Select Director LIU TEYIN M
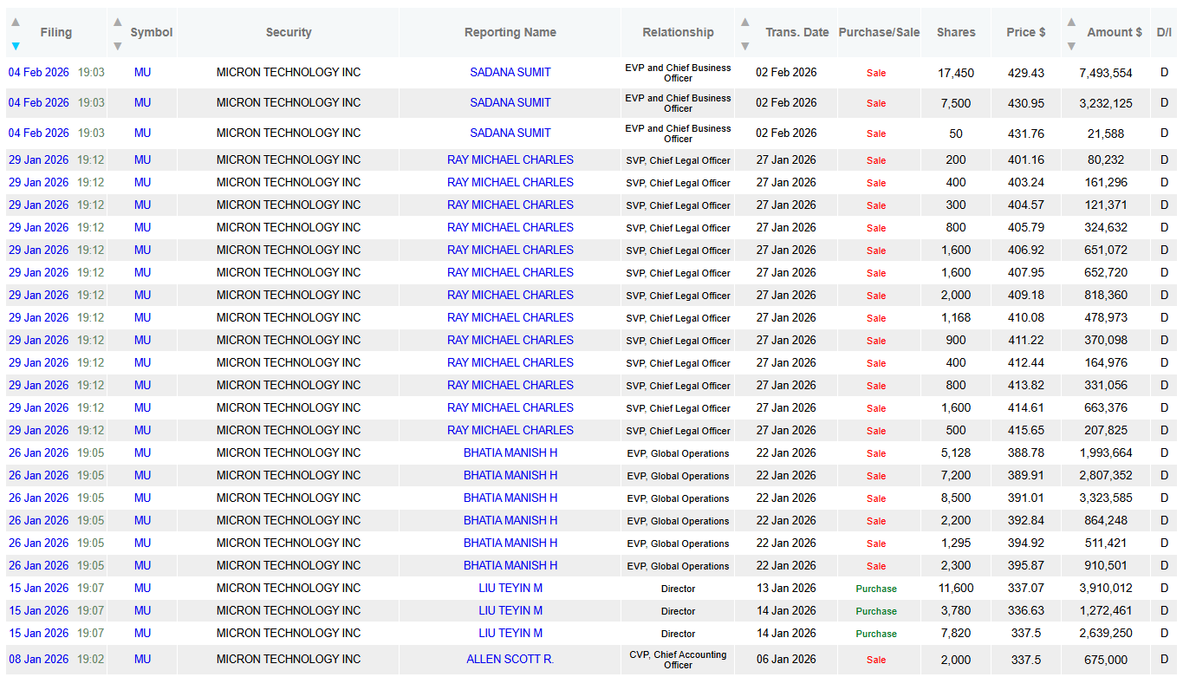Viewport: 1183px width, 677px height. 510,588
